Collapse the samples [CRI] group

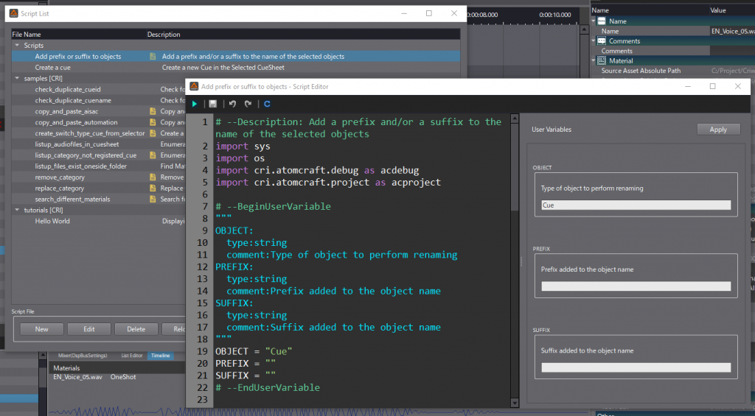point(17,78)
